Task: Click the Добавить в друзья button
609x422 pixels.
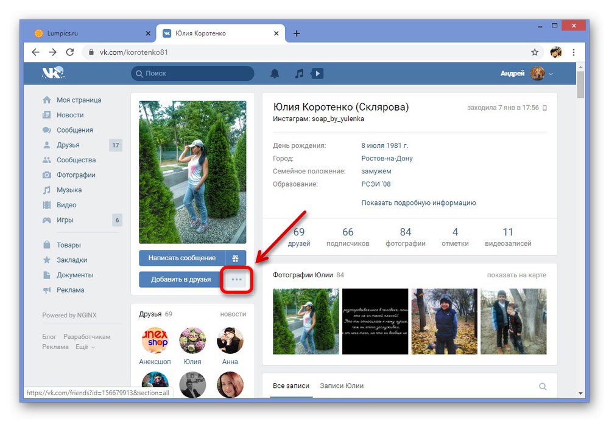Action: coord(181,279)
